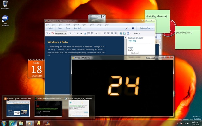The height and width of the screenshot is (126, 202).
Task: Open the Table menu
Action: pyautogui.click(x=84, y=25)
